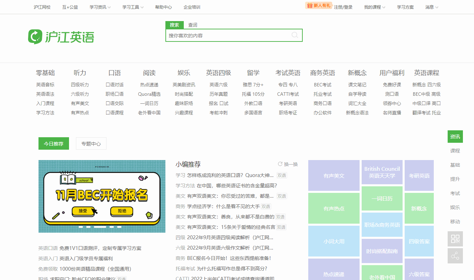This screenshot has height=280, width=474.
Task: Click the 考研英语 tile
Action: pos(419,176)
